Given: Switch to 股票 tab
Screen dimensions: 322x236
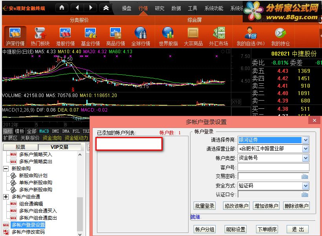Looking at the screenshot, I should [20, 147].
